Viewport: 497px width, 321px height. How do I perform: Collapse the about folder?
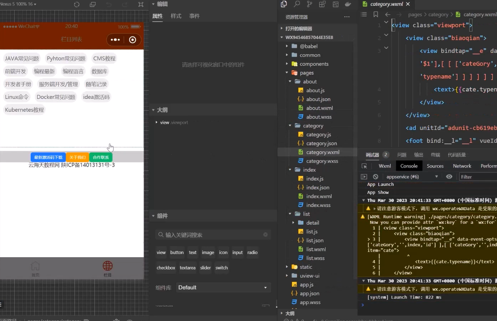[x=290, y=81]
